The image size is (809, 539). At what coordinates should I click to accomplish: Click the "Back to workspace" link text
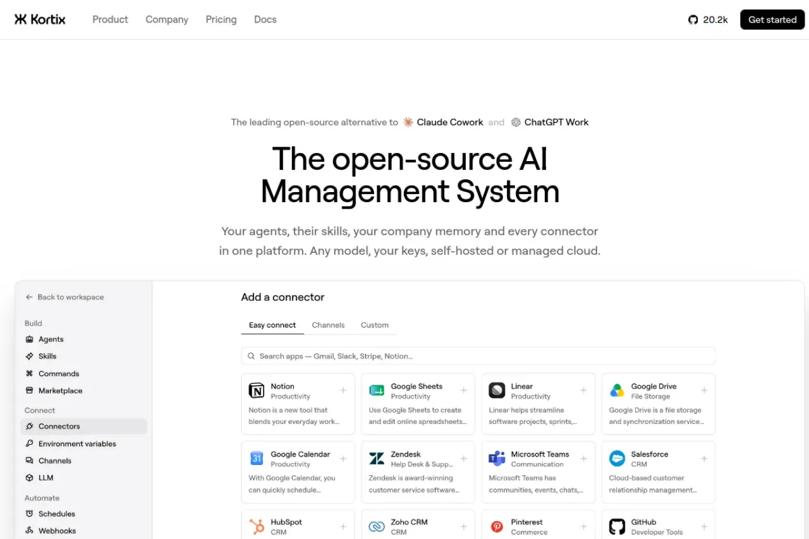71,297
